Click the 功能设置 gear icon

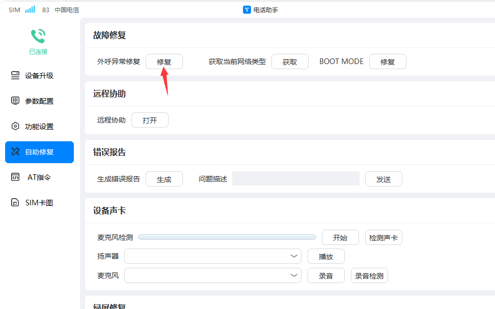coord(15,127)
